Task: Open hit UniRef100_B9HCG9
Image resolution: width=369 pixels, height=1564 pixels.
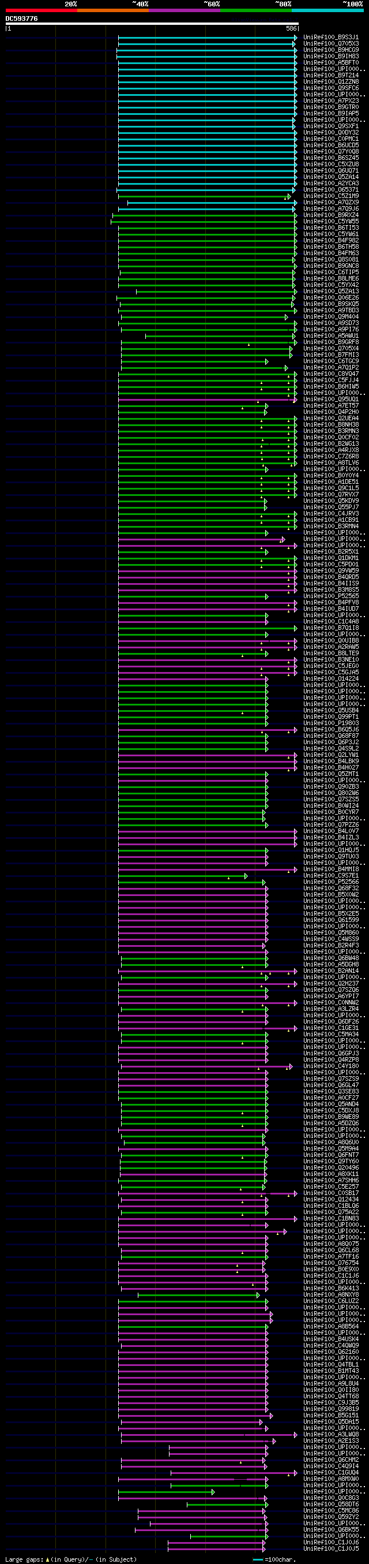Action: 331,50
